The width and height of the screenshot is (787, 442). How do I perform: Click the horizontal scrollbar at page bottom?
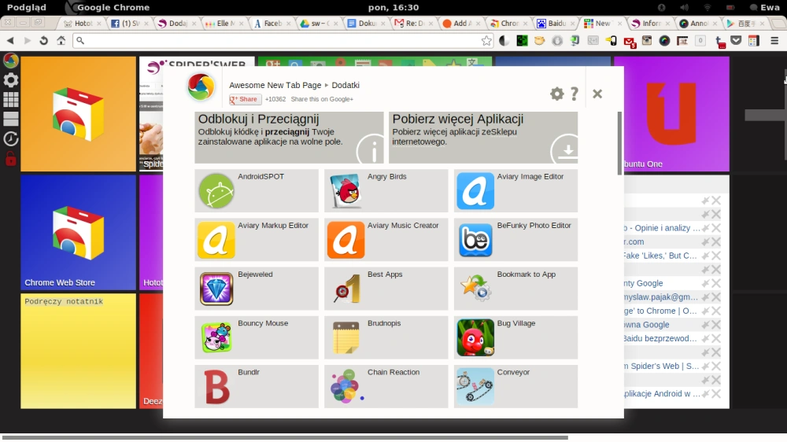point(284,437)
